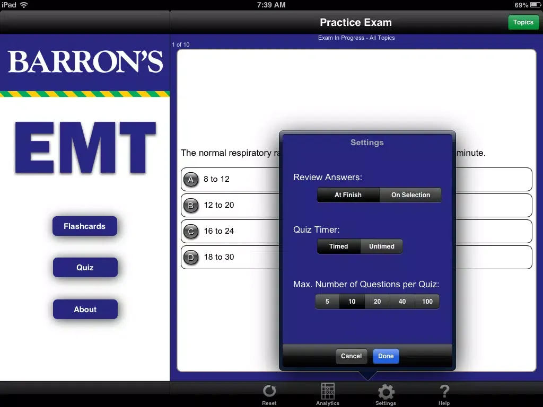The image size is (543, 407).
Task: Tap the '12 to 20' answer text
Action: coord(219,205)
